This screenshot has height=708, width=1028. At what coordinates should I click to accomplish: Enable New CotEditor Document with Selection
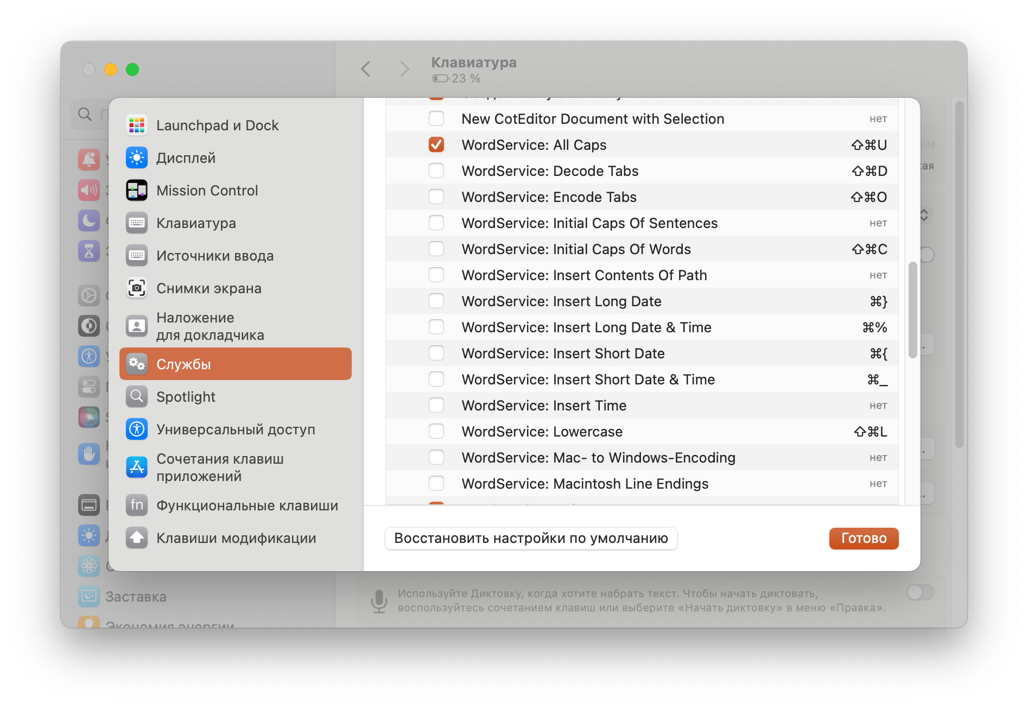(x=436, y=118)
